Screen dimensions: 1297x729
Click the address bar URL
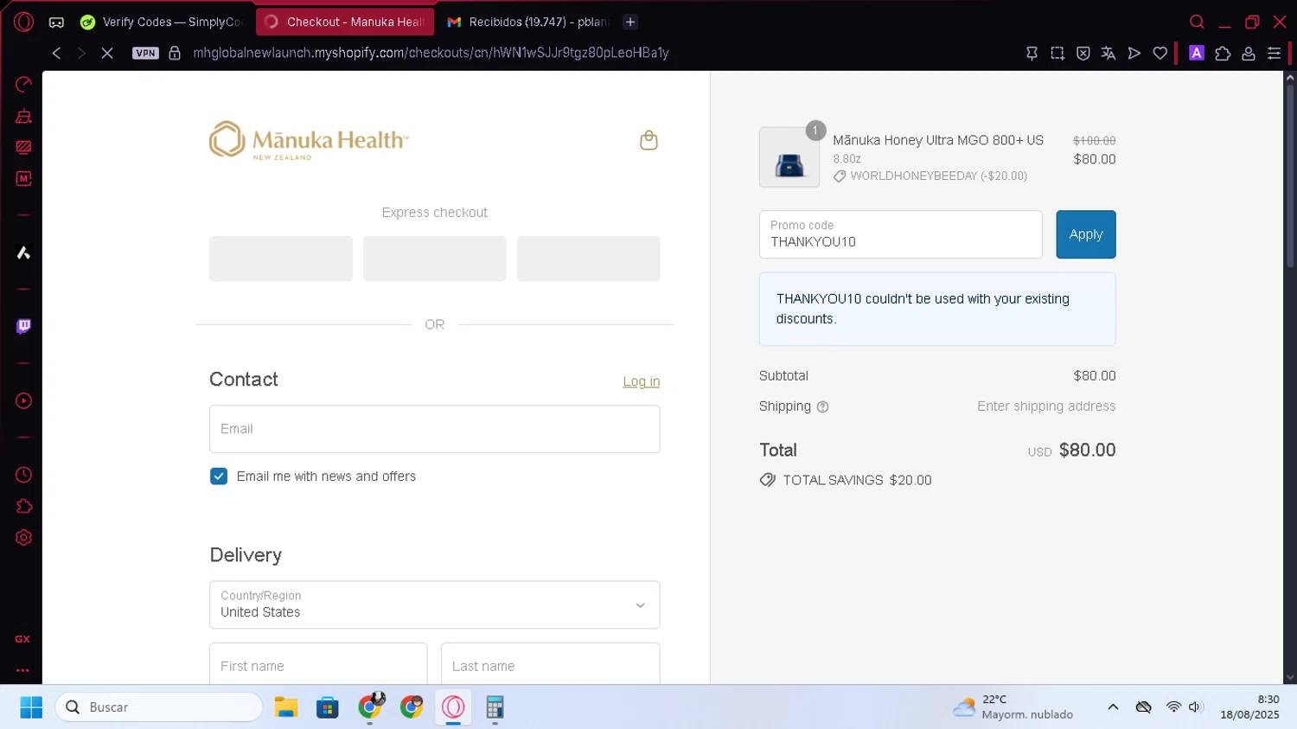431,53
